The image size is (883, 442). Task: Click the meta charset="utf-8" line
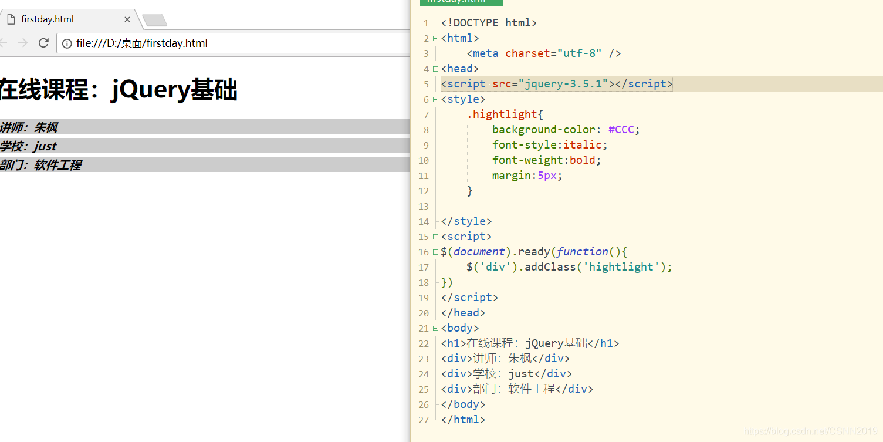(x=543, y=53)
